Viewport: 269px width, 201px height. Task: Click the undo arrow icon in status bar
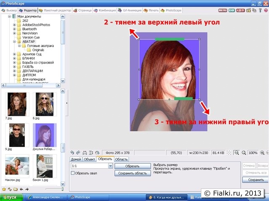pyautogui.click(x=72, y=153)
